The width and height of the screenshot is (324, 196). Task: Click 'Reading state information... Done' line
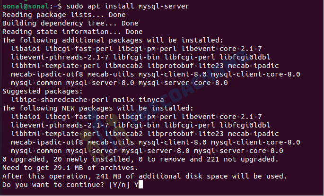(72, 32)
